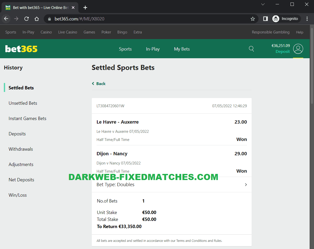This screenshot has width=314, height=249.
Task: Reload the page with the refresh icon
Action: pos(26,19)
